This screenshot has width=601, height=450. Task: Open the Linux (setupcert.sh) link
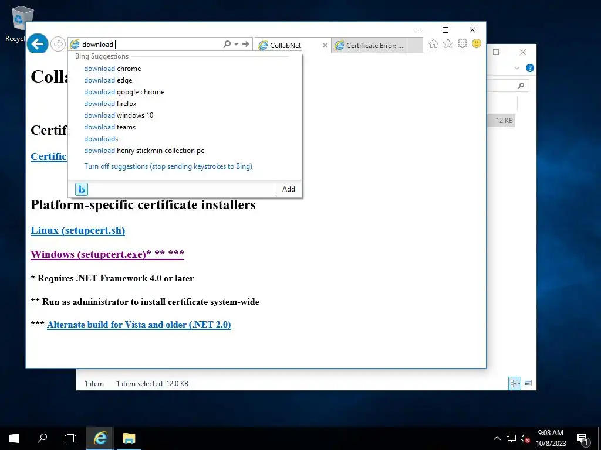tap(78, 230)
